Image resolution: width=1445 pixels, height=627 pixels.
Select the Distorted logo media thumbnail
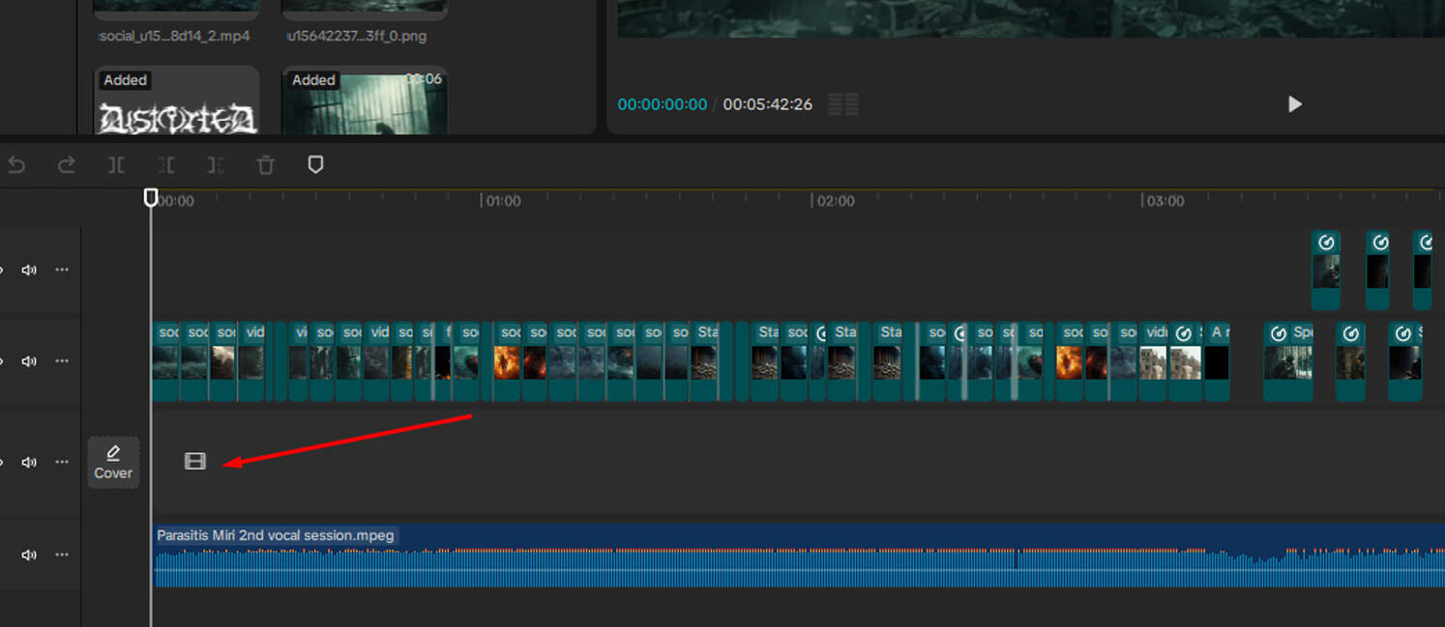[x=177, y=100]
